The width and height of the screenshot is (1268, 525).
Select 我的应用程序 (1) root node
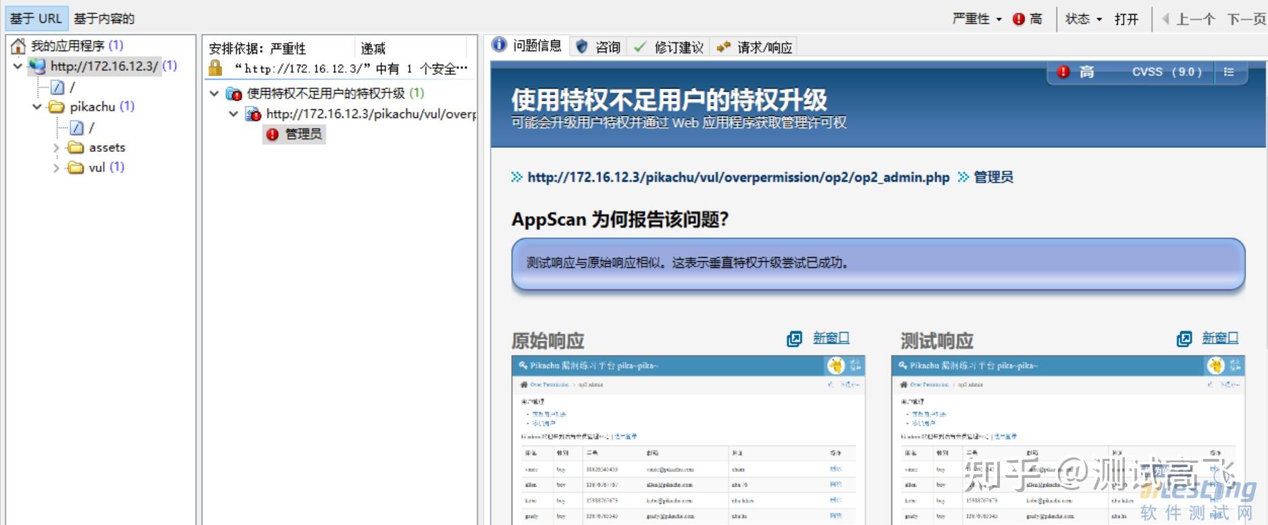(x=77, y=46)
